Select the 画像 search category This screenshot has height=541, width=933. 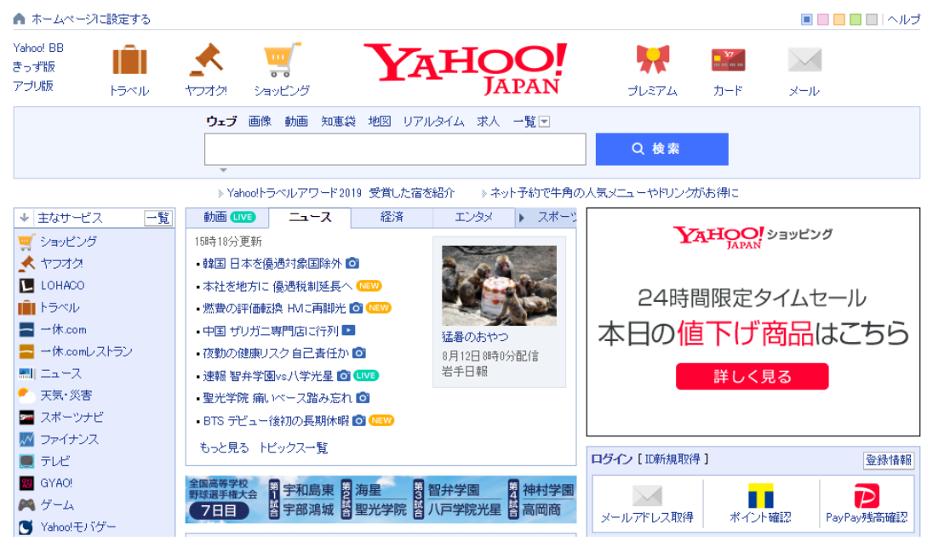pyautogui.click(x=260, y=122)
